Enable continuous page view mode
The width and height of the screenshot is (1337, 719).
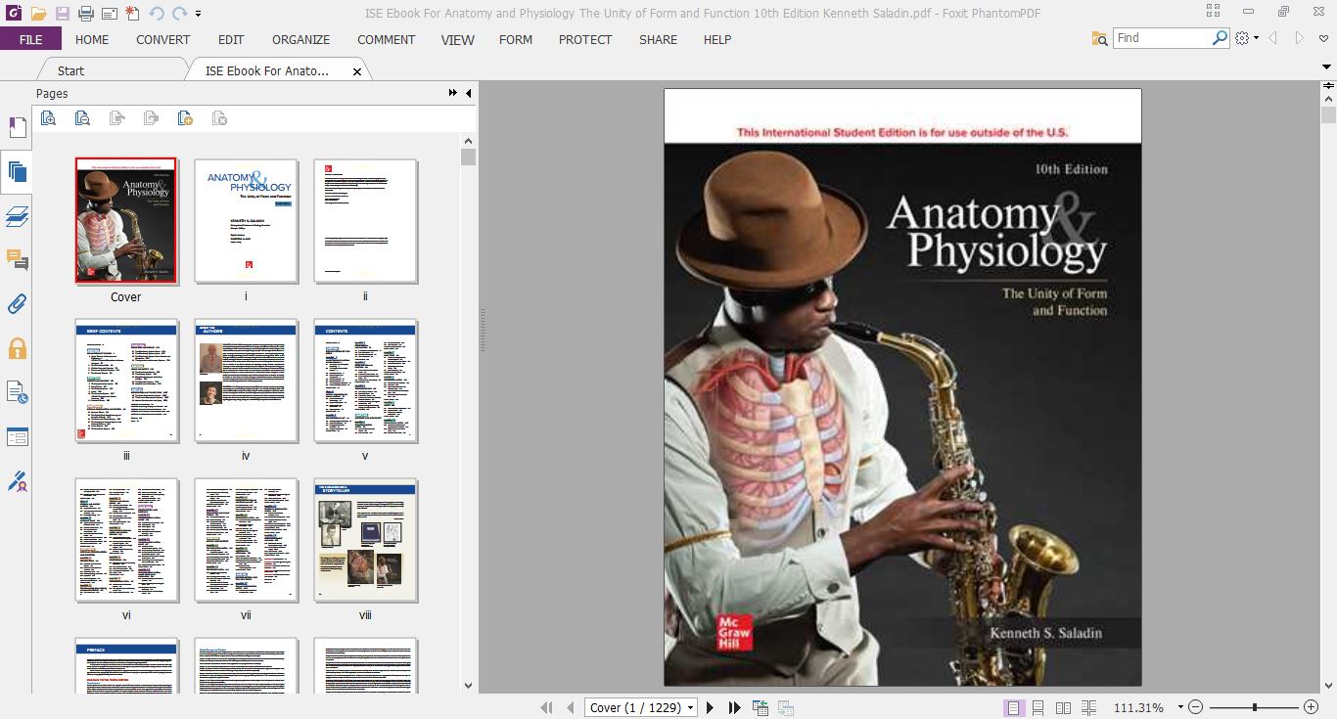coord(1038,707)
